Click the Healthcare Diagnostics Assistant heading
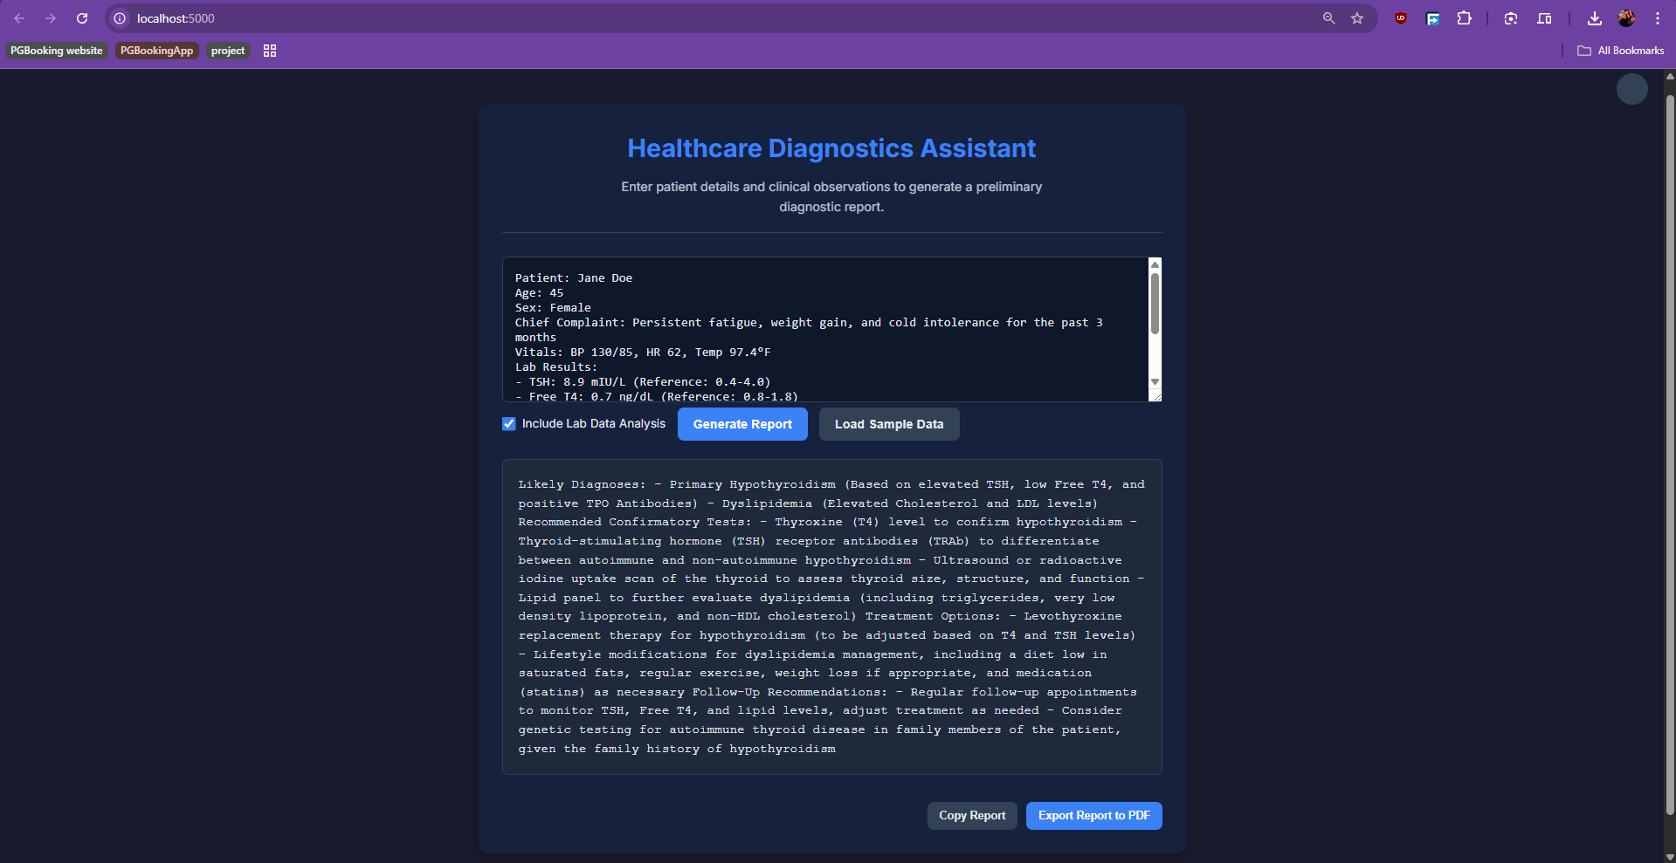 coord(831,148)
